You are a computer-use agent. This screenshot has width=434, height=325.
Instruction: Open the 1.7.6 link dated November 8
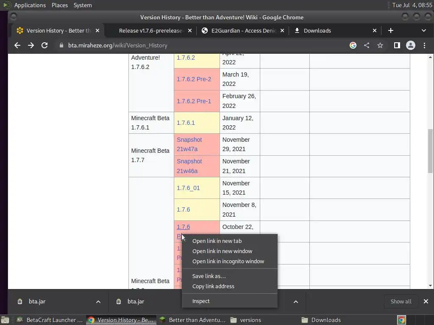pyautogui.click(x=183, y=209)
